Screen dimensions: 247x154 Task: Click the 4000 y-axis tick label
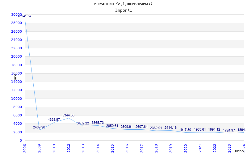(x=18, y=124)
